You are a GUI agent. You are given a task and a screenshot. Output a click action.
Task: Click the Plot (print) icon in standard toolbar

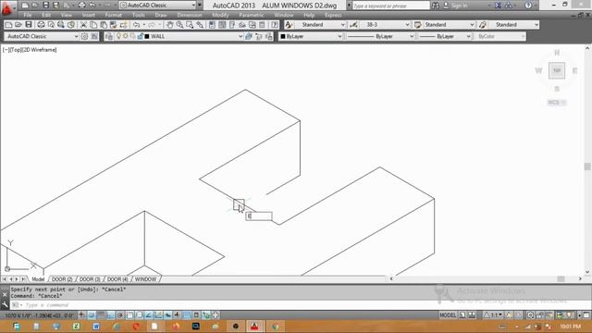click(x=41, y=25)
